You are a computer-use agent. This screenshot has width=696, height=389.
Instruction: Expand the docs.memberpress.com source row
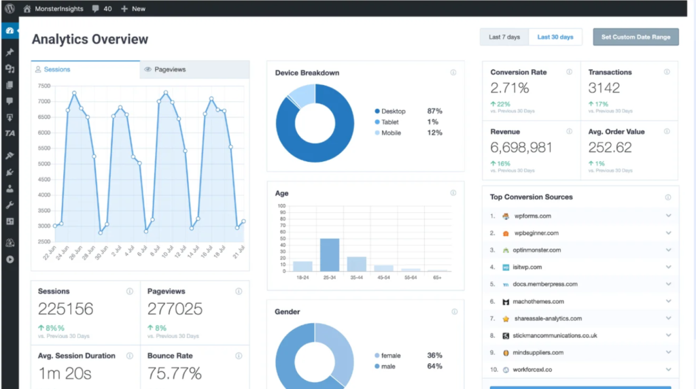669,284
